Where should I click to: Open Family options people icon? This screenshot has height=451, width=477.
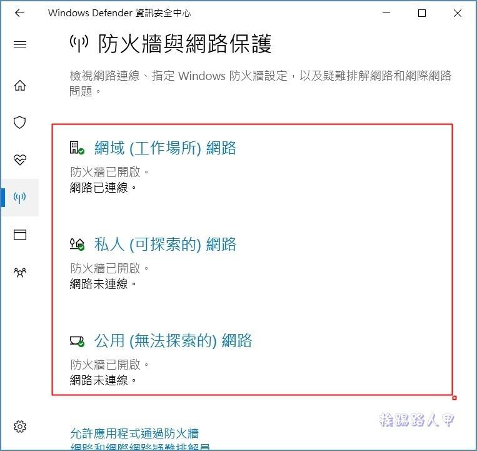click(20, 272)
